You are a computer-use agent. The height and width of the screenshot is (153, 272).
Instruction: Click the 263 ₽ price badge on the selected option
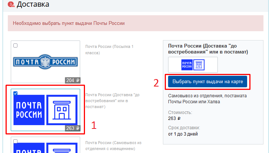pos(73,128)
